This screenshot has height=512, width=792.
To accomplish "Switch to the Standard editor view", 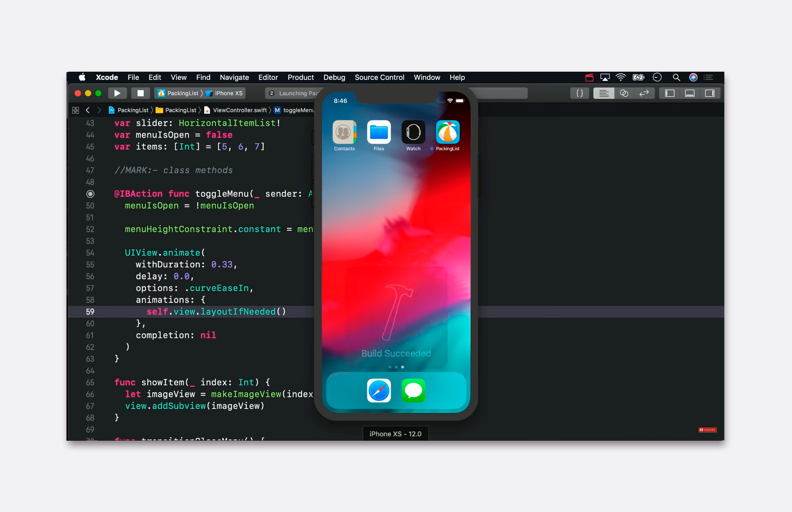I will [x=603, y=93].
